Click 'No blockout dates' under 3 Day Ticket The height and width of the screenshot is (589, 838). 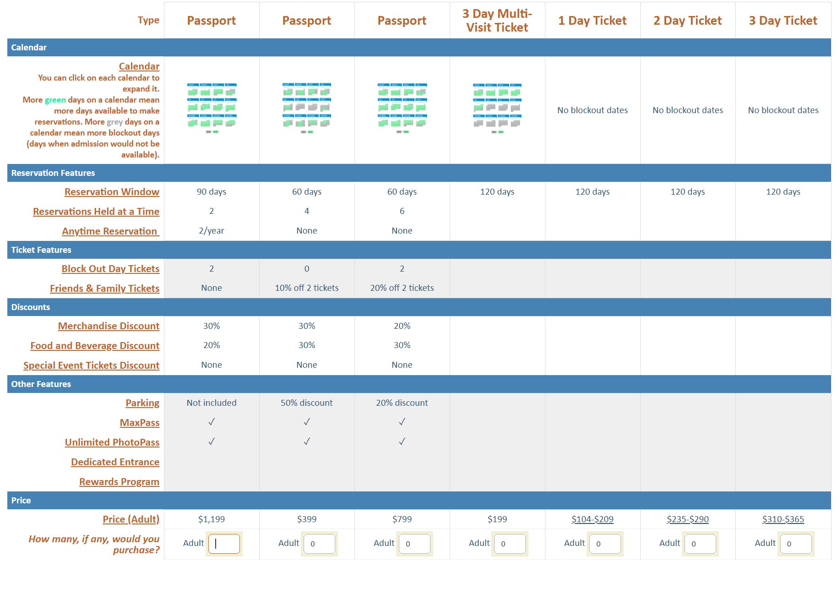(x=783, y=110)
